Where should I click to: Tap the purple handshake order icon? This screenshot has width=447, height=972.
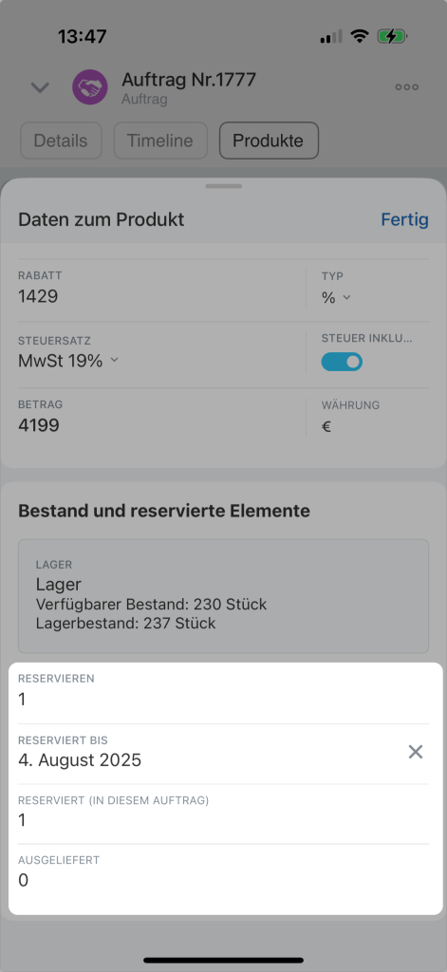90,86
